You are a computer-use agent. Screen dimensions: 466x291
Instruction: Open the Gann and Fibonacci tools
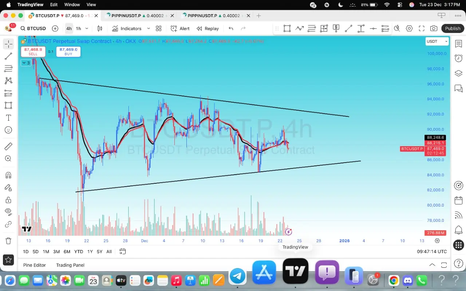(x=8, y=69)
